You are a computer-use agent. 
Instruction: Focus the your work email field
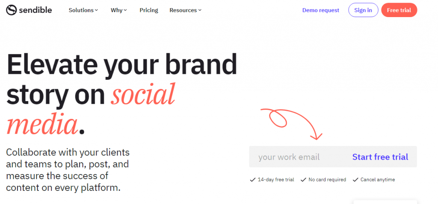click(298, 157)
